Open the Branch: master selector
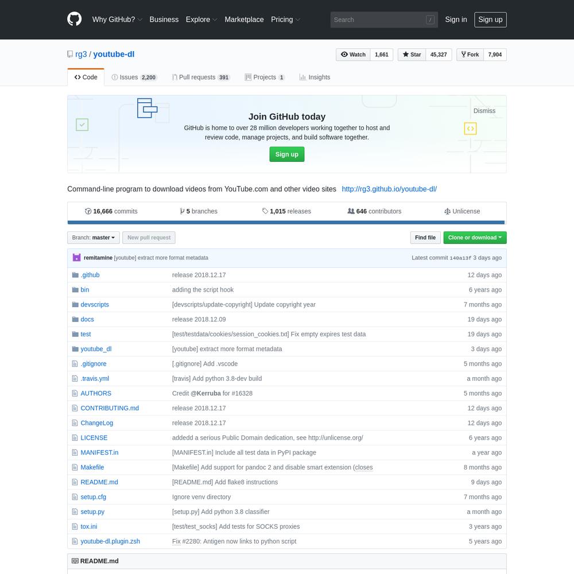Screen dimensions: 574x574 94,238
